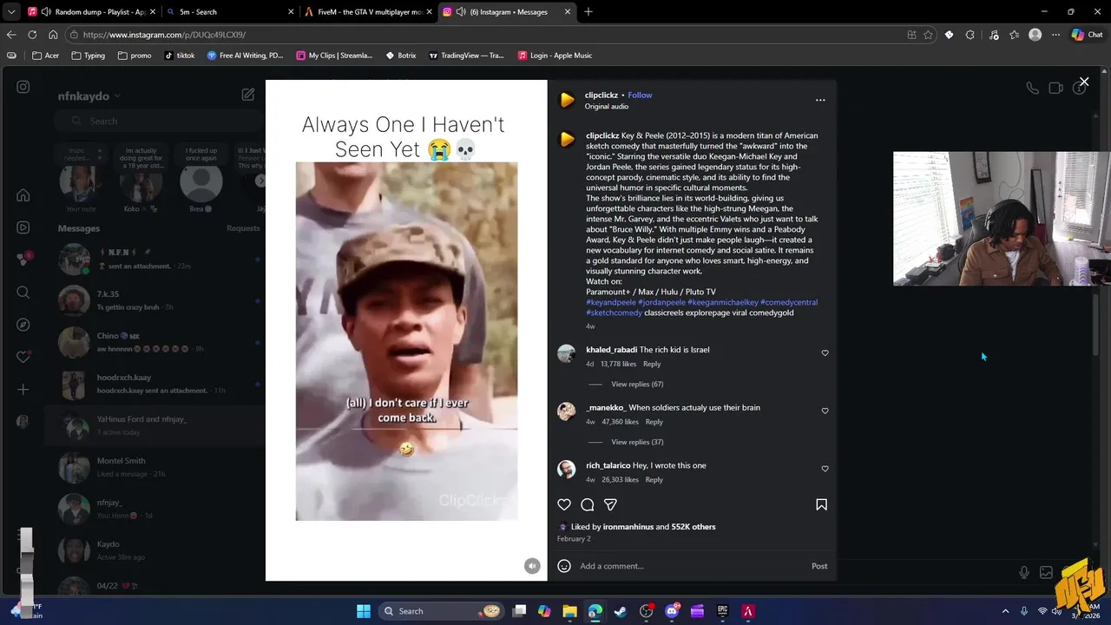
Task: Expand View replies (67)
Action: tap(637, 384)
